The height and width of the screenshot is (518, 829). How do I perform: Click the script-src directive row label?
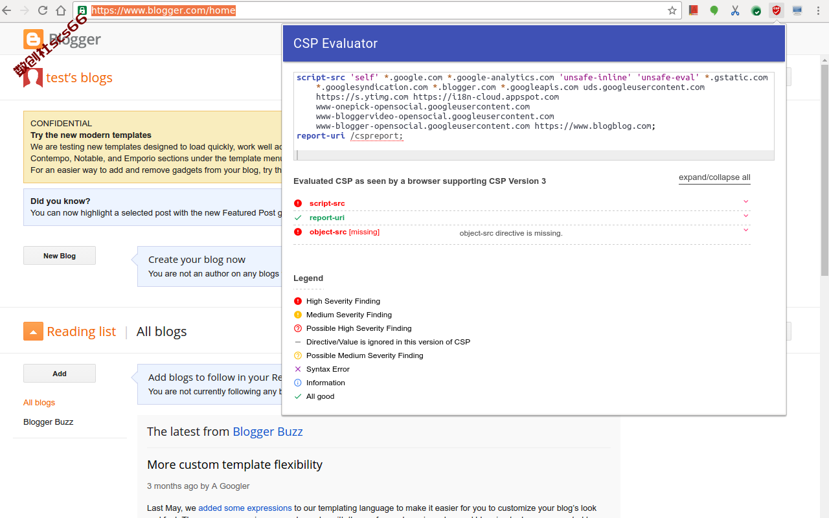pyautogui.click(x=327, y=203)
